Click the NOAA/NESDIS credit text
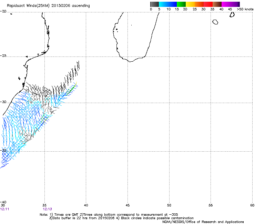Viewport: 255px width, 224px height. point(203,222)
